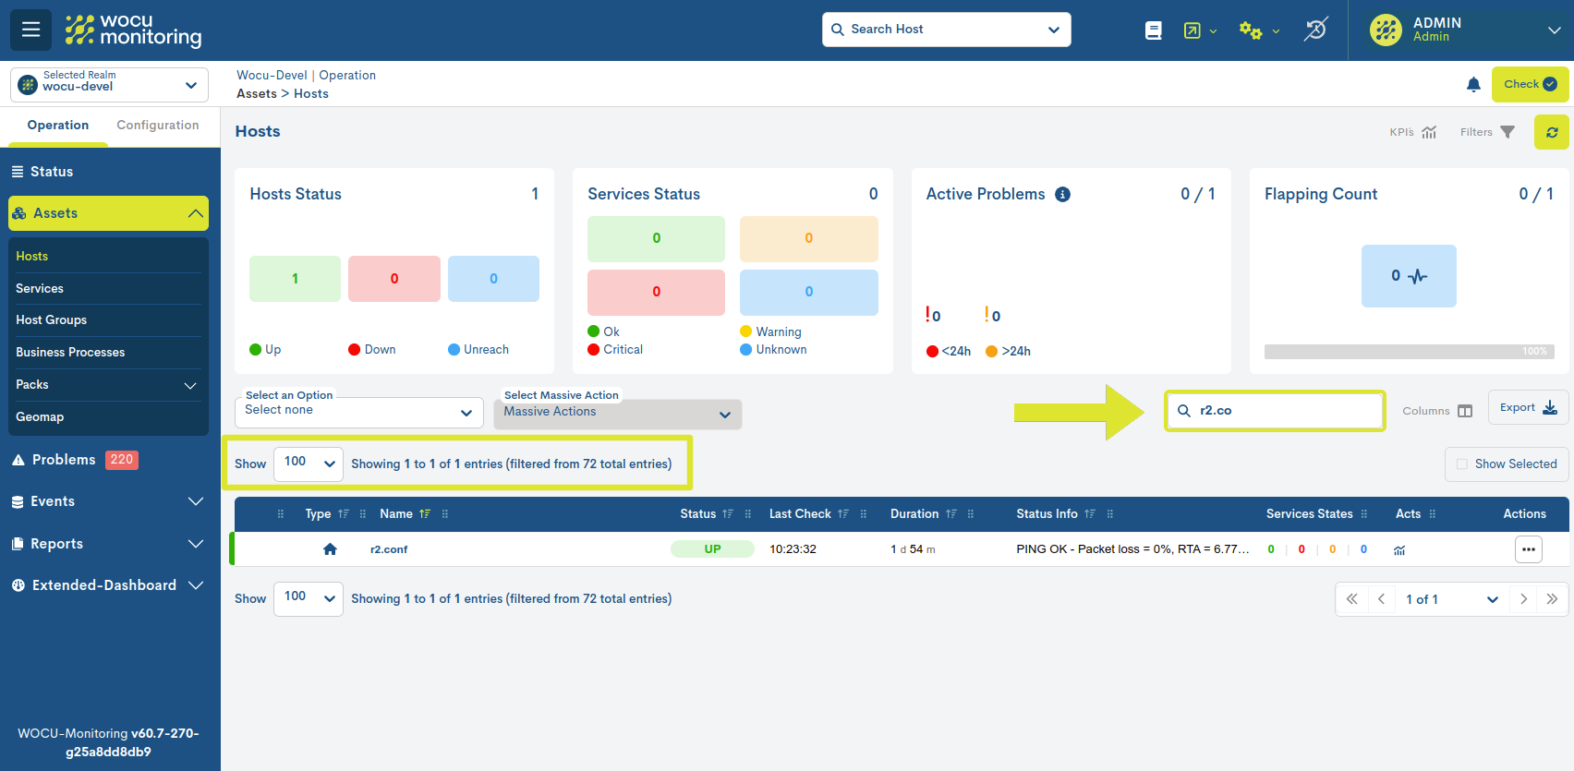Click the blue Unreach hosts box

click(x=493, y=279)
